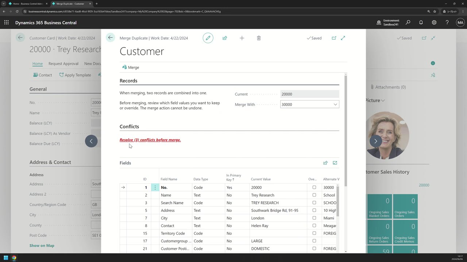
Task: Check Override for City row
Action: click(314, 218)
